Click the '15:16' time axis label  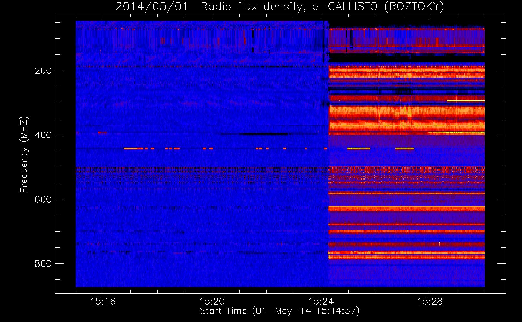click(103, 301)
